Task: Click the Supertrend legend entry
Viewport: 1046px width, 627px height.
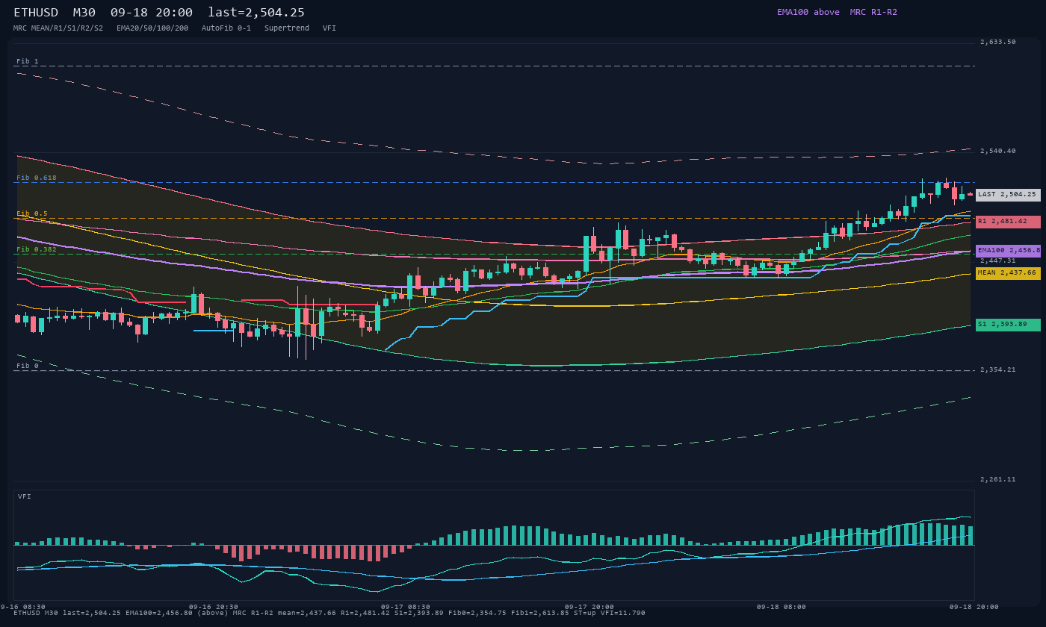Action: click(287, 28)
